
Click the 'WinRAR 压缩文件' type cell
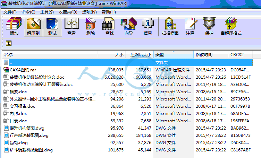click(x=172, y=70)
